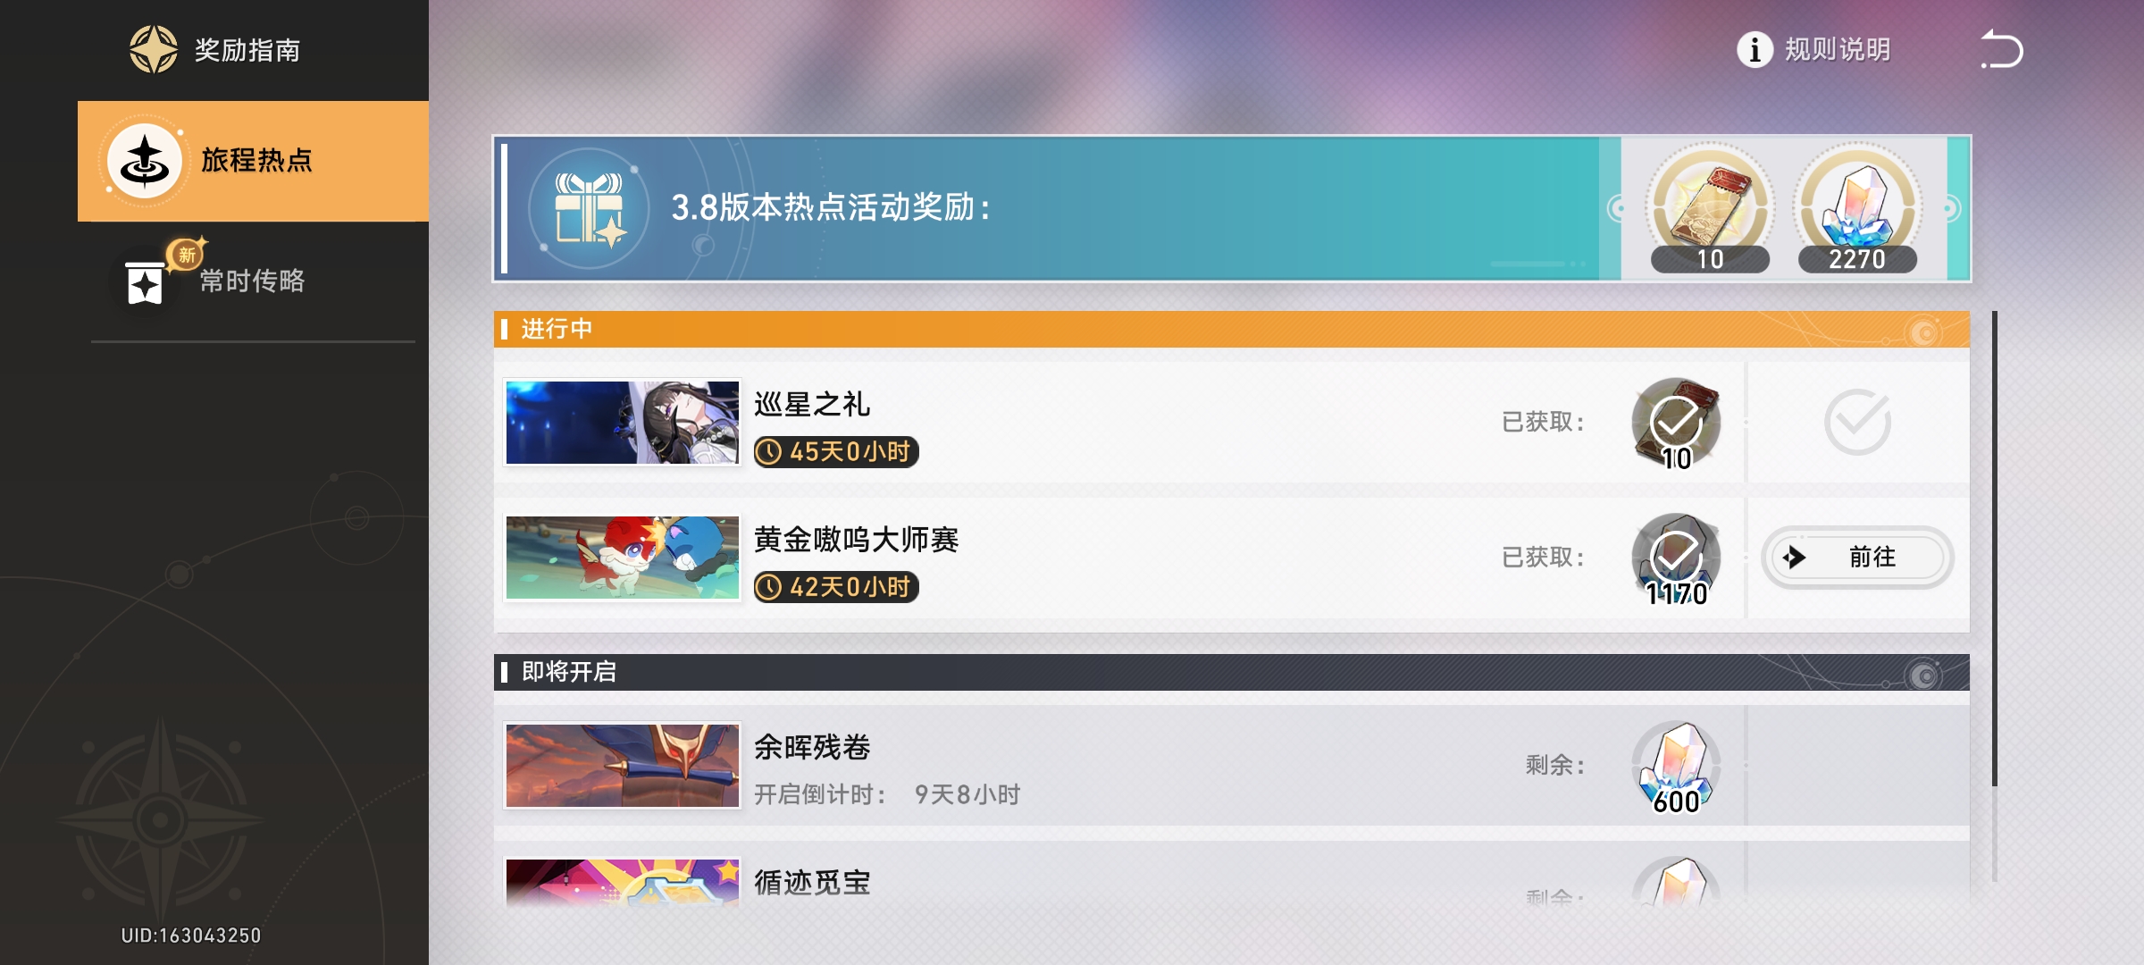2144x965 pixels.
Task: Click the 黄金嗷呜大师赛 claimed jade icon 1170
Action: pos(1676,559)
